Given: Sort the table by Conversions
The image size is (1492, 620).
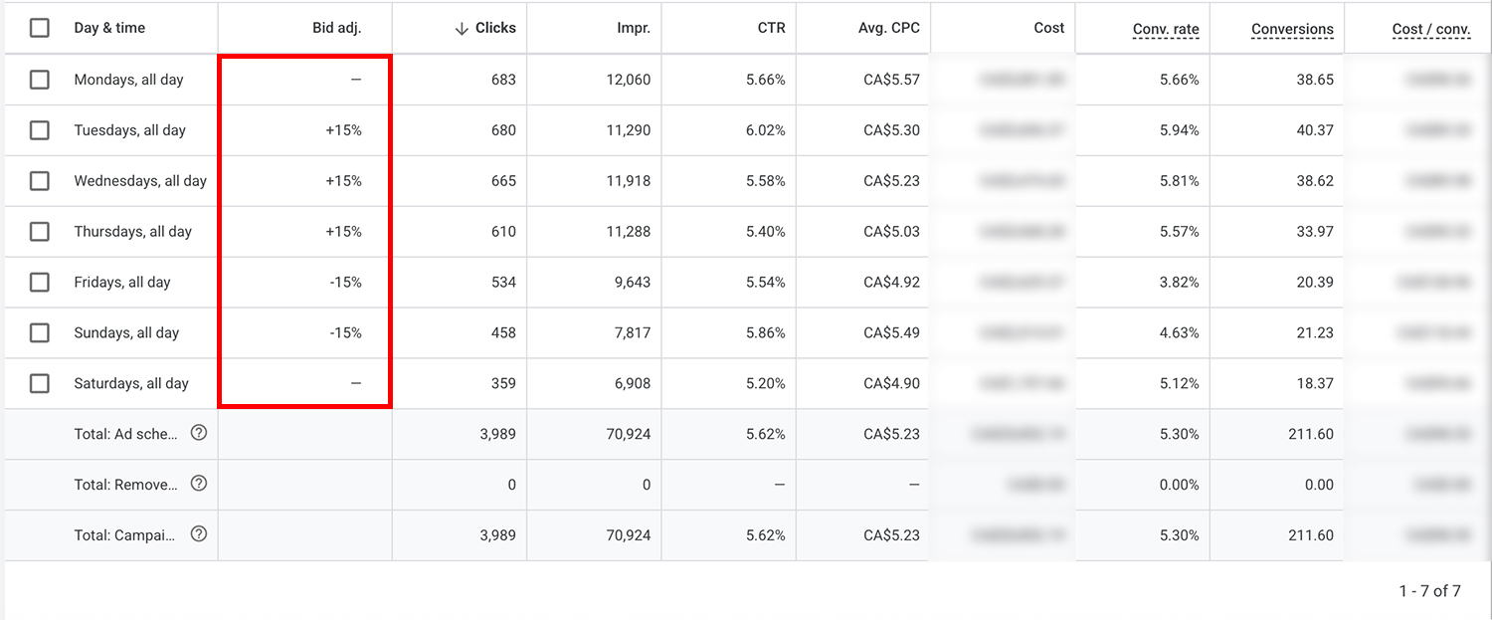Looking at the screenshot, I should [1292, 29].
